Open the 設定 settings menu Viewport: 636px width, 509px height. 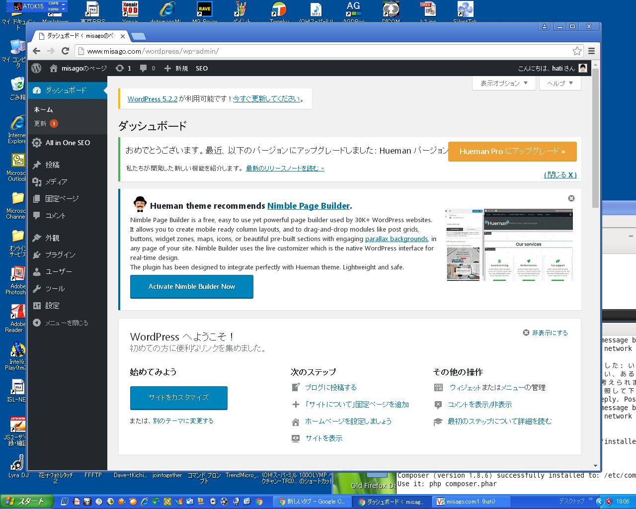point(68,305)
